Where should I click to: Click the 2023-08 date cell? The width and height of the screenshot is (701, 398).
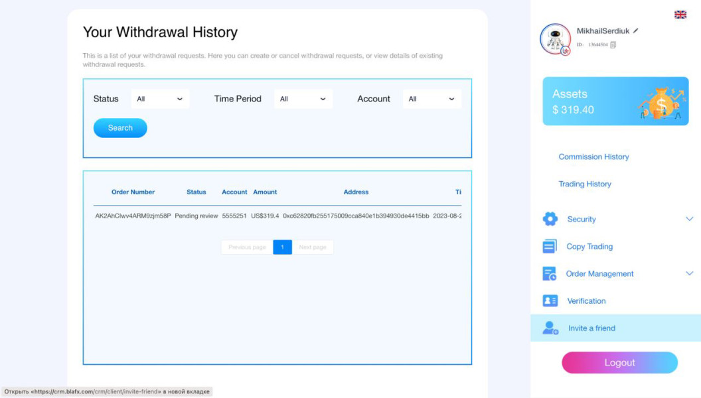[x=447, y=216]
